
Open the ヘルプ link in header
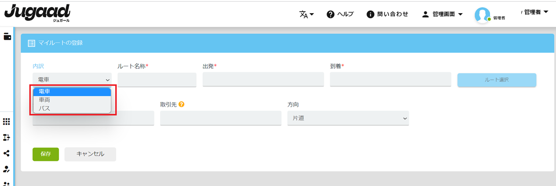click(x=340, y=14)
